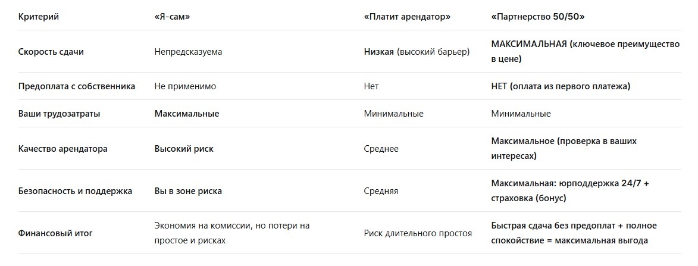
Task: Click «НЕТ (оплата из первого платежа)» cell
Action: coord(561,86)
